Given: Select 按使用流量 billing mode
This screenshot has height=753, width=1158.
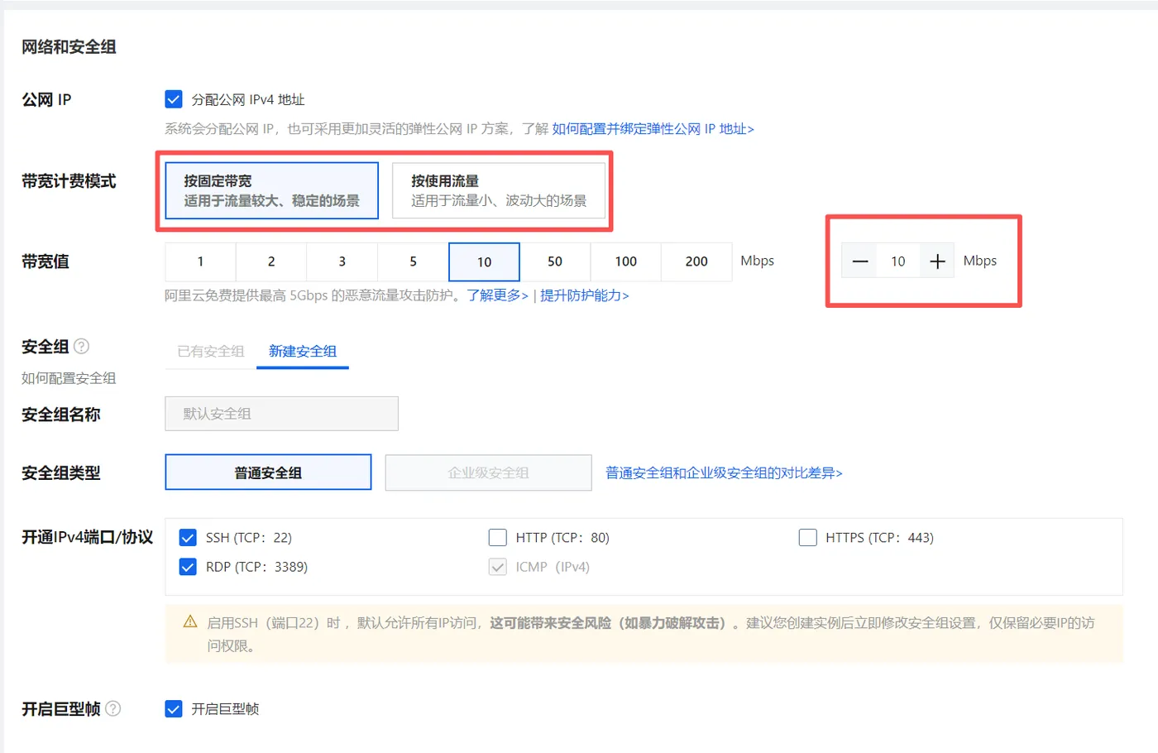Looking at the screenshot, I should point(499,190).
